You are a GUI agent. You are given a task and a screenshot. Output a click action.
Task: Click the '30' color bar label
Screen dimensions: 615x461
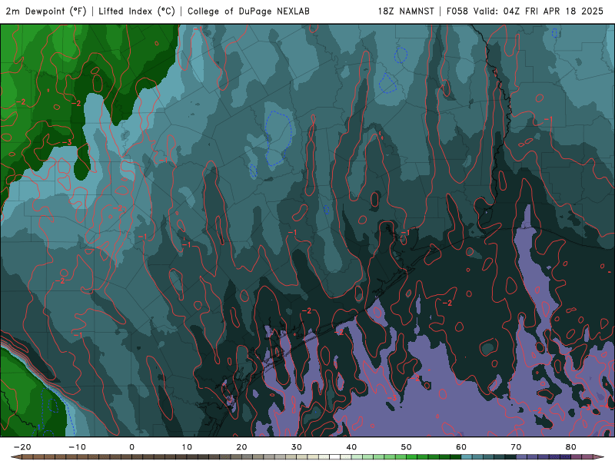297,447
